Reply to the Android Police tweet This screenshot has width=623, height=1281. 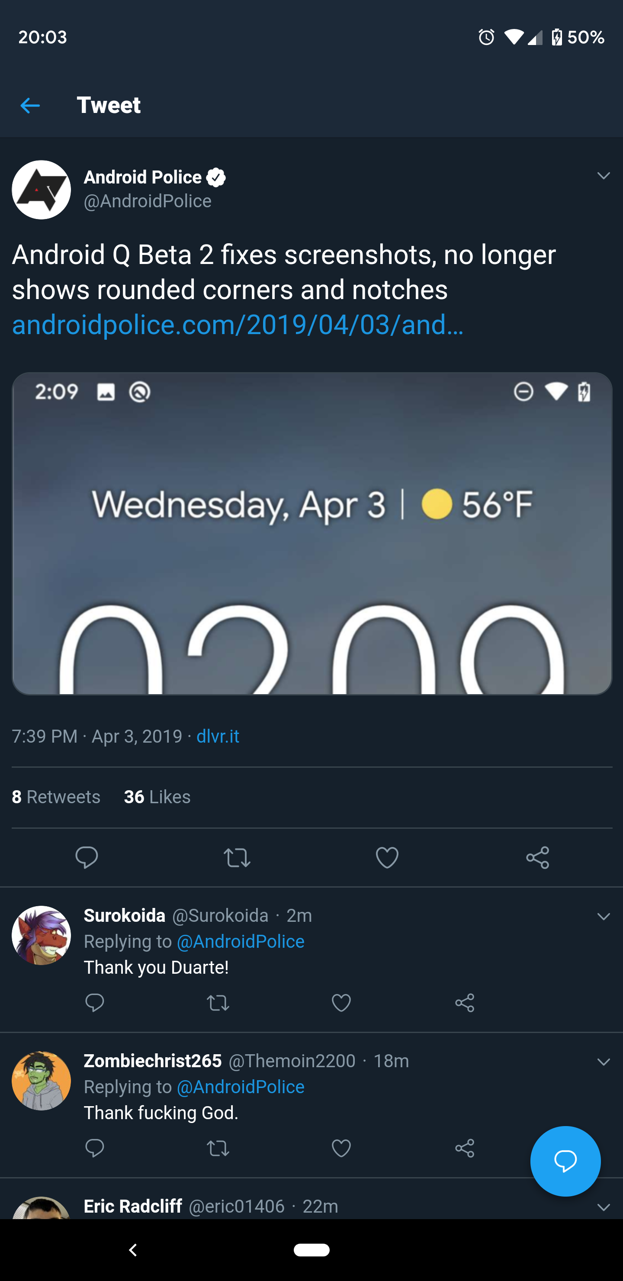(x=87, y=857)
